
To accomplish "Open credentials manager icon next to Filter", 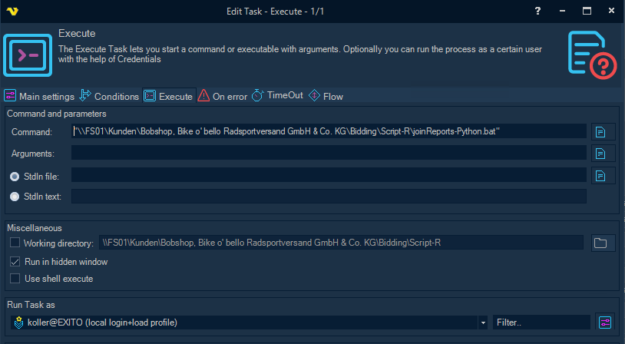I will tap(605, 322).
